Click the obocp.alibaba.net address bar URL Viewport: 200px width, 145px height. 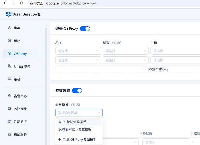pos(71,3)
